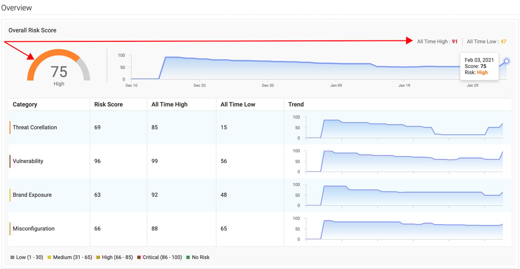The image size is (520, 269).
Task: Click the All Time High column header
Action: tap(169, 105)
